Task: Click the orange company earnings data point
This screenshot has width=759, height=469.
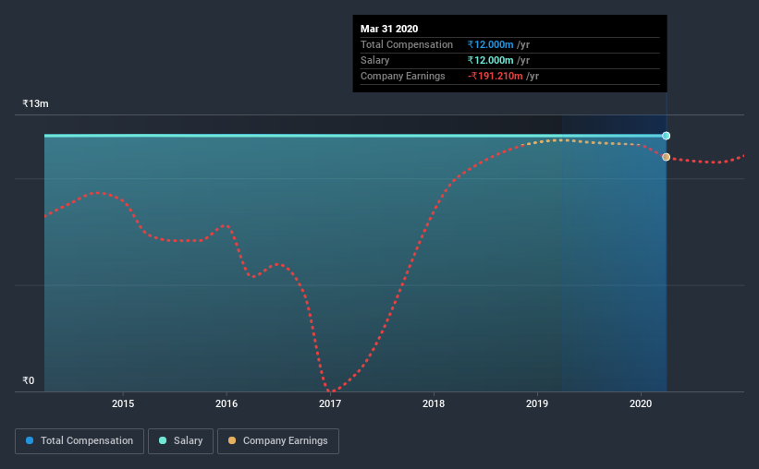Action: click(x=666, y=157)
